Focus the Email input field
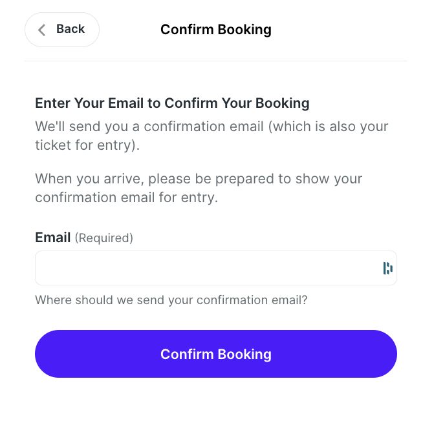This screenshot has height=421, width=423. pos(216,268)
